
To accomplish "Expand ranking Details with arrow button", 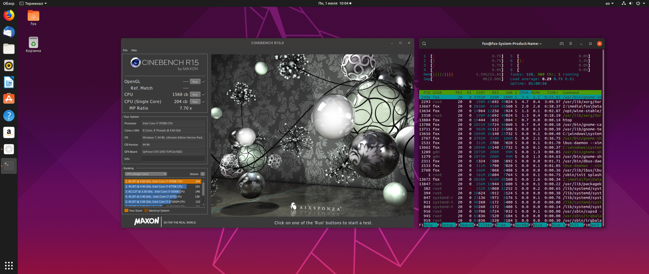I will point(203,174).
